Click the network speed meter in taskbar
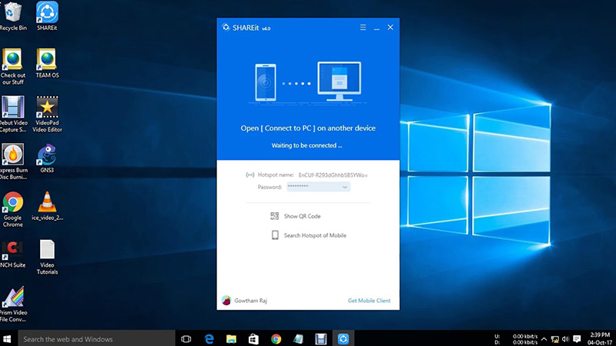The width and height of the screenshot is (616, 346). click(x=516, y=339)
